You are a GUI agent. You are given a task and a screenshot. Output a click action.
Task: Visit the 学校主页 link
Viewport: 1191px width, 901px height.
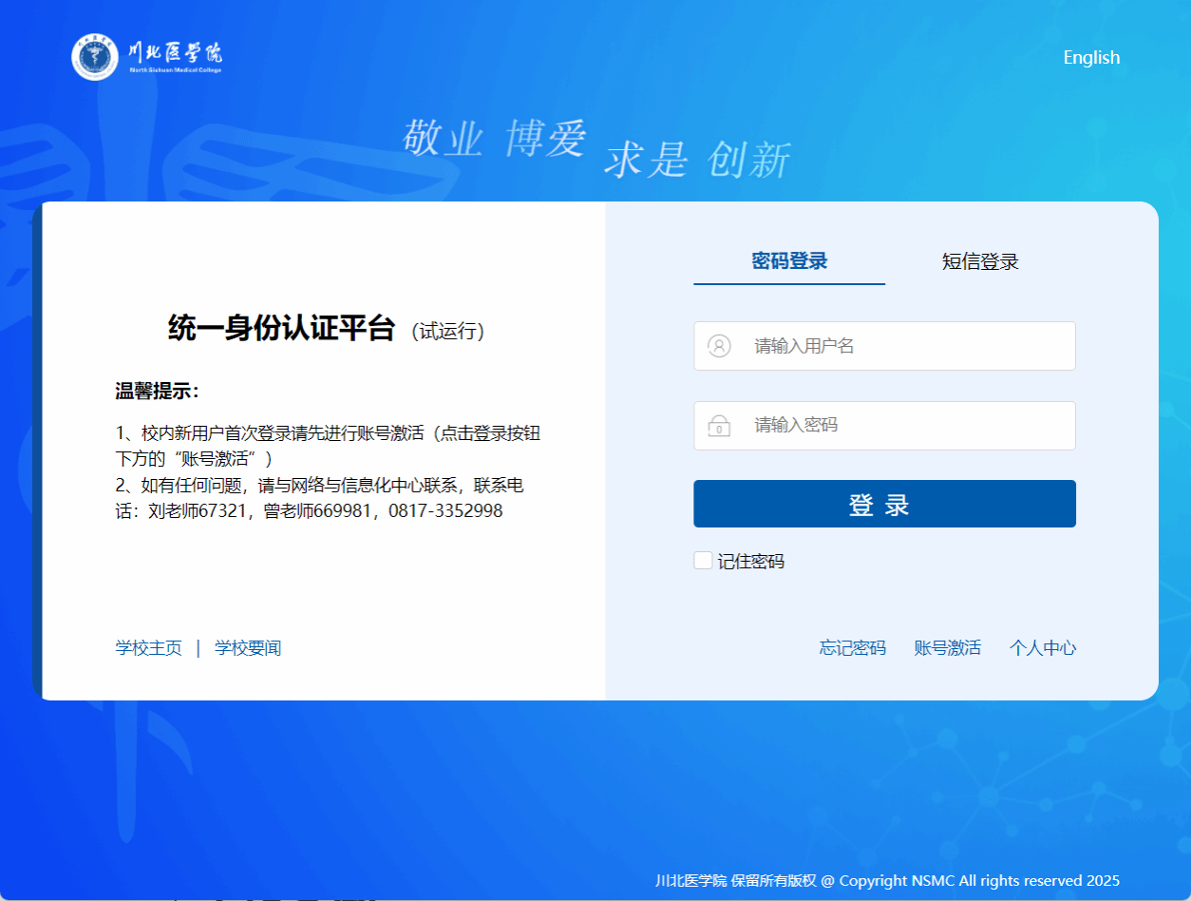point(149,648)
